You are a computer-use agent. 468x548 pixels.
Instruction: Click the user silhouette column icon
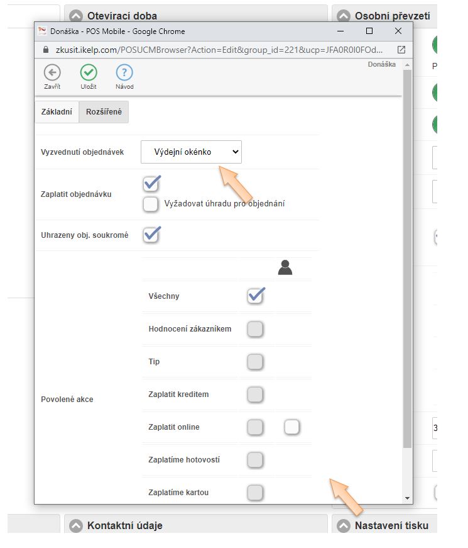(285, 269)
